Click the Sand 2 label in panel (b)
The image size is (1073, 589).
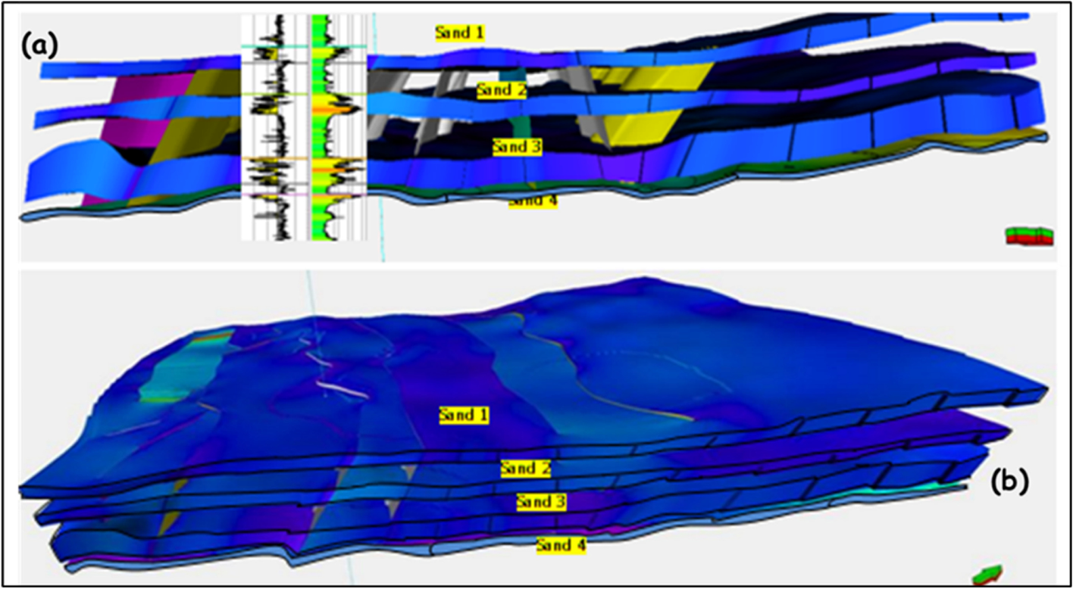(x=525, y=469)
